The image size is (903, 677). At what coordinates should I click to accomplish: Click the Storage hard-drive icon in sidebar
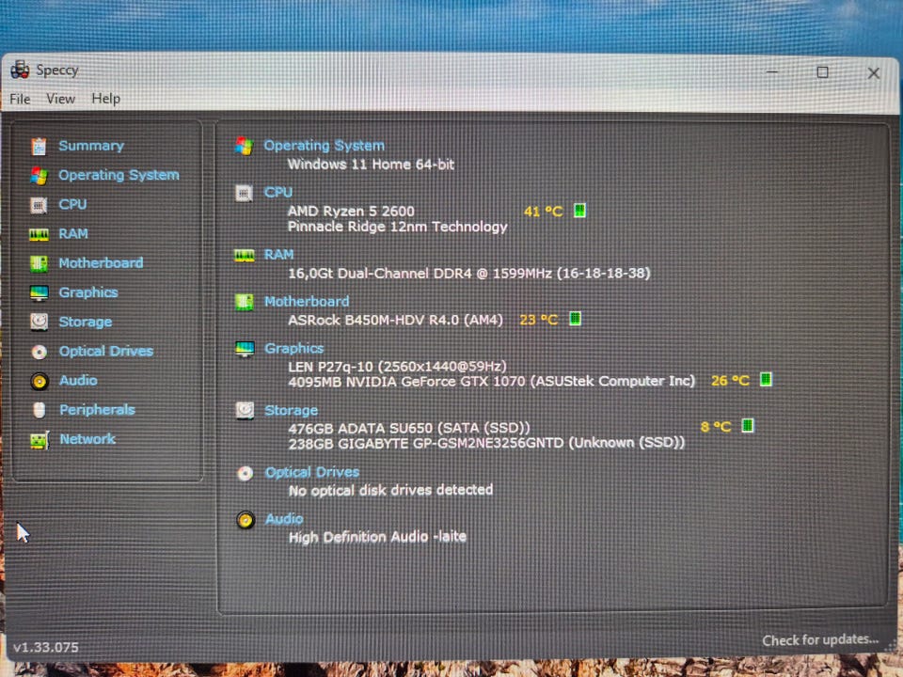pyautogui.click(x=39, y=322)
